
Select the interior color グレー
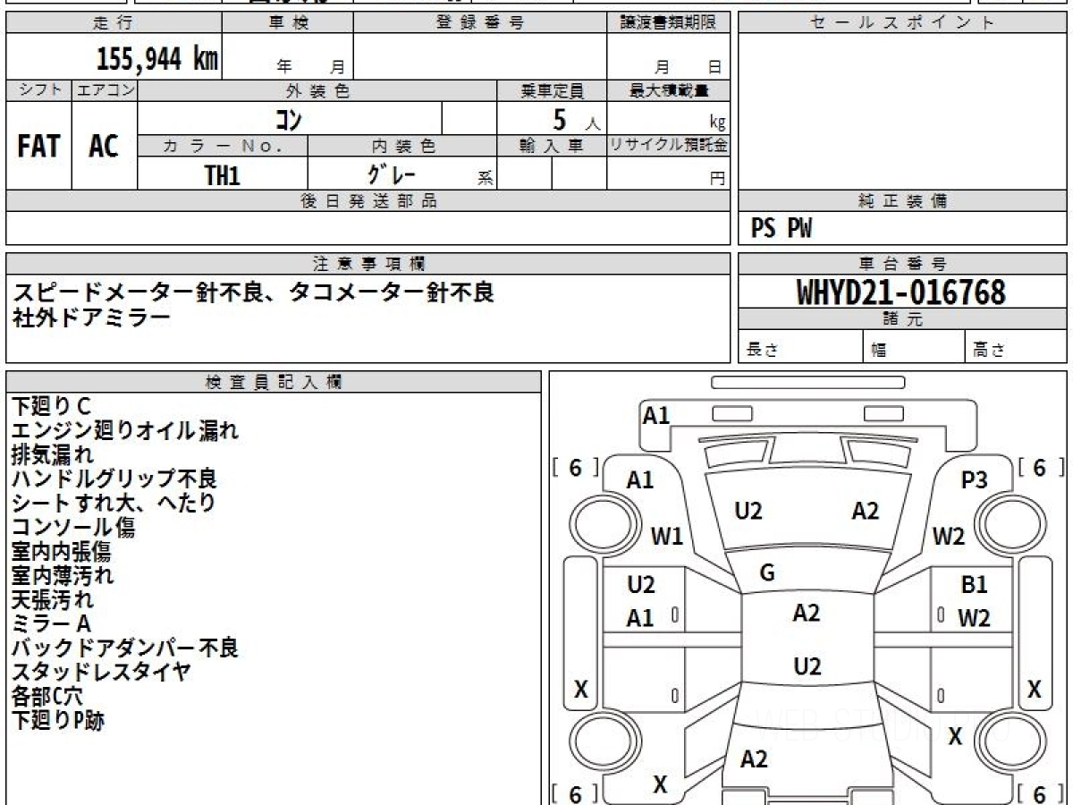click(x=392, y=174)
